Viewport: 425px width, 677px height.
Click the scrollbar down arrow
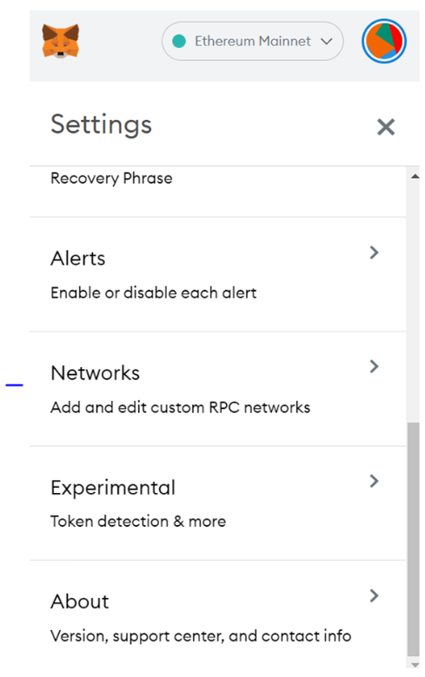click(x=415, y=665)
